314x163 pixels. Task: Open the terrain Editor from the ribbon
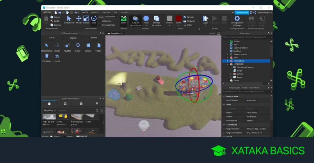click(124, 20)
